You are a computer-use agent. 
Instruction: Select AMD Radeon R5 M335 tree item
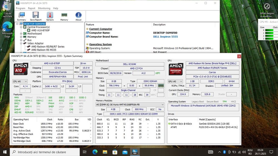[44, 50]
